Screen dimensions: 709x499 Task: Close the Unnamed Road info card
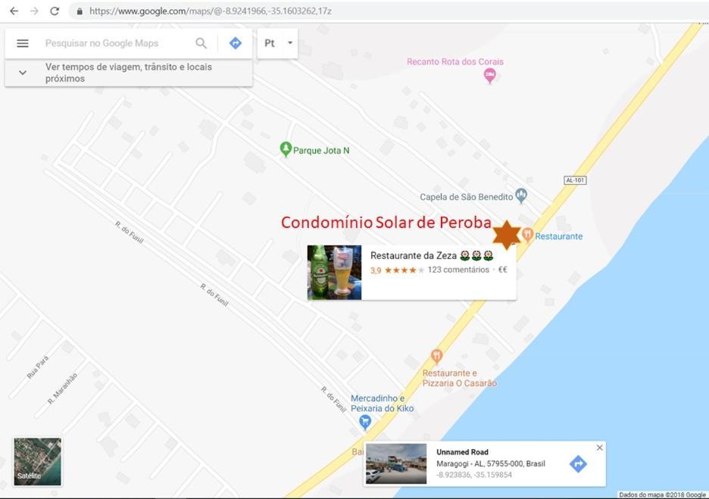(600, 448)
